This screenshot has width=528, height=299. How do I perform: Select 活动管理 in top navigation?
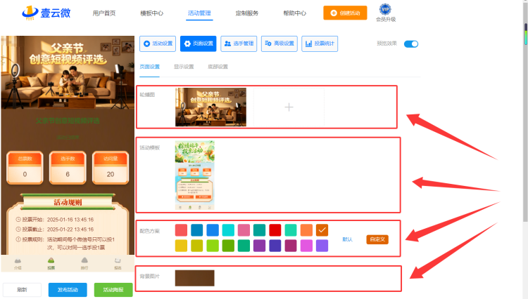(x=199, y=13)
